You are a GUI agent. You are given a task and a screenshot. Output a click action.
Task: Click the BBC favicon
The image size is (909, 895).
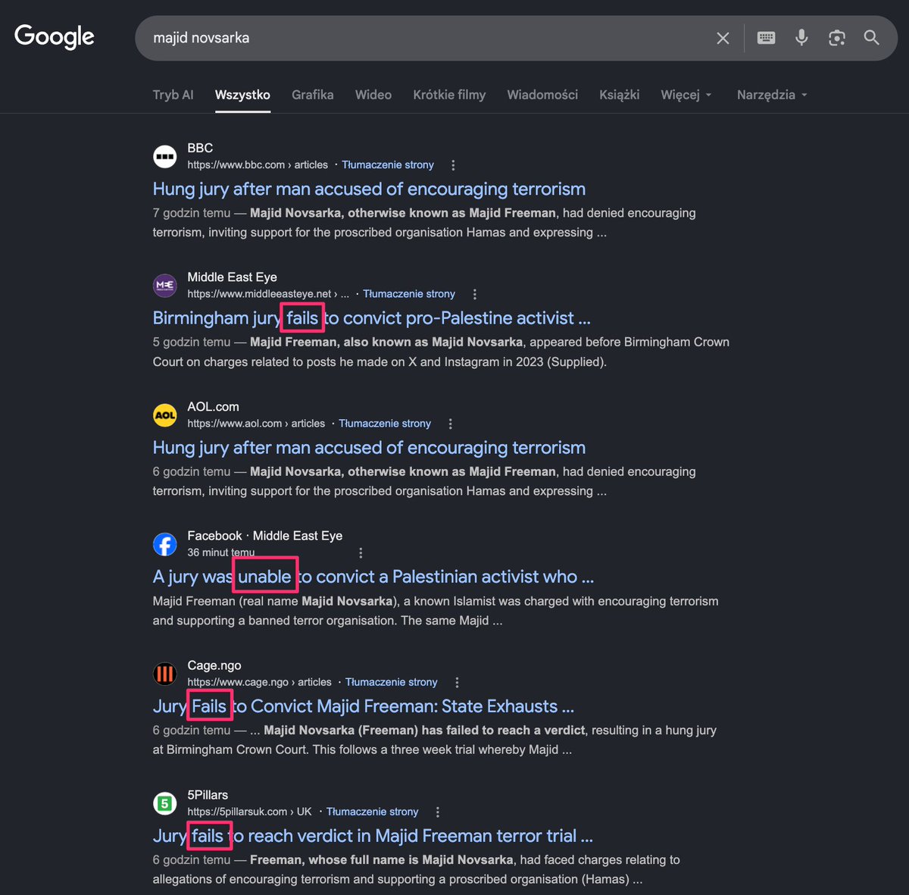pyautogui.click(x=165, y=157)
